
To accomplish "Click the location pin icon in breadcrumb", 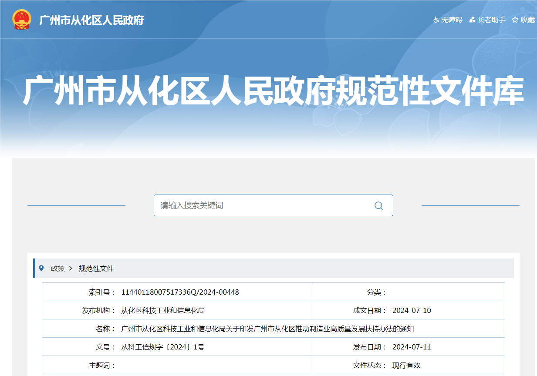I will coord(41,268).
